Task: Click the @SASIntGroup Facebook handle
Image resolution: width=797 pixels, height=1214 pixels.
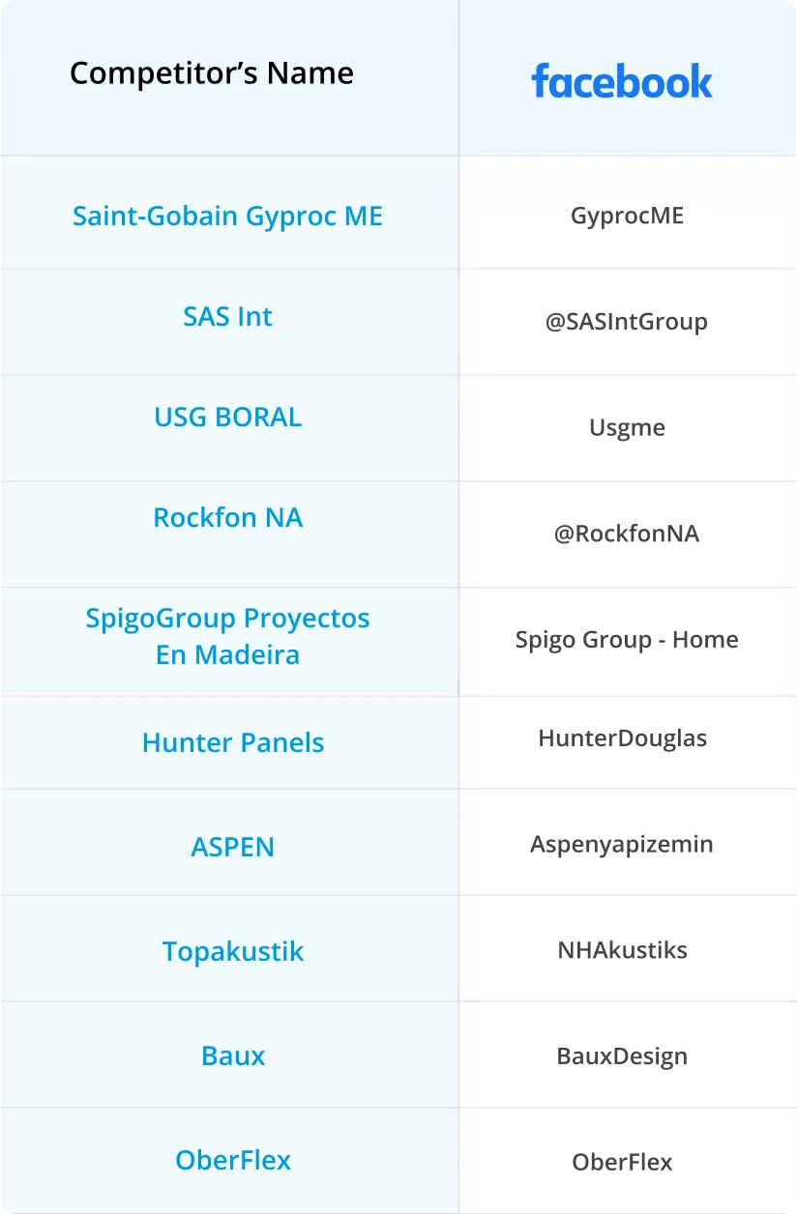Action: (x=627, y=322)
